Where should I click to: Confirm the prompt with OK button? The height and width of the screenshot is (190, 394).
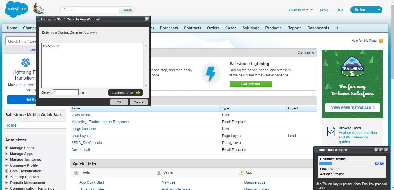[119, 102]
